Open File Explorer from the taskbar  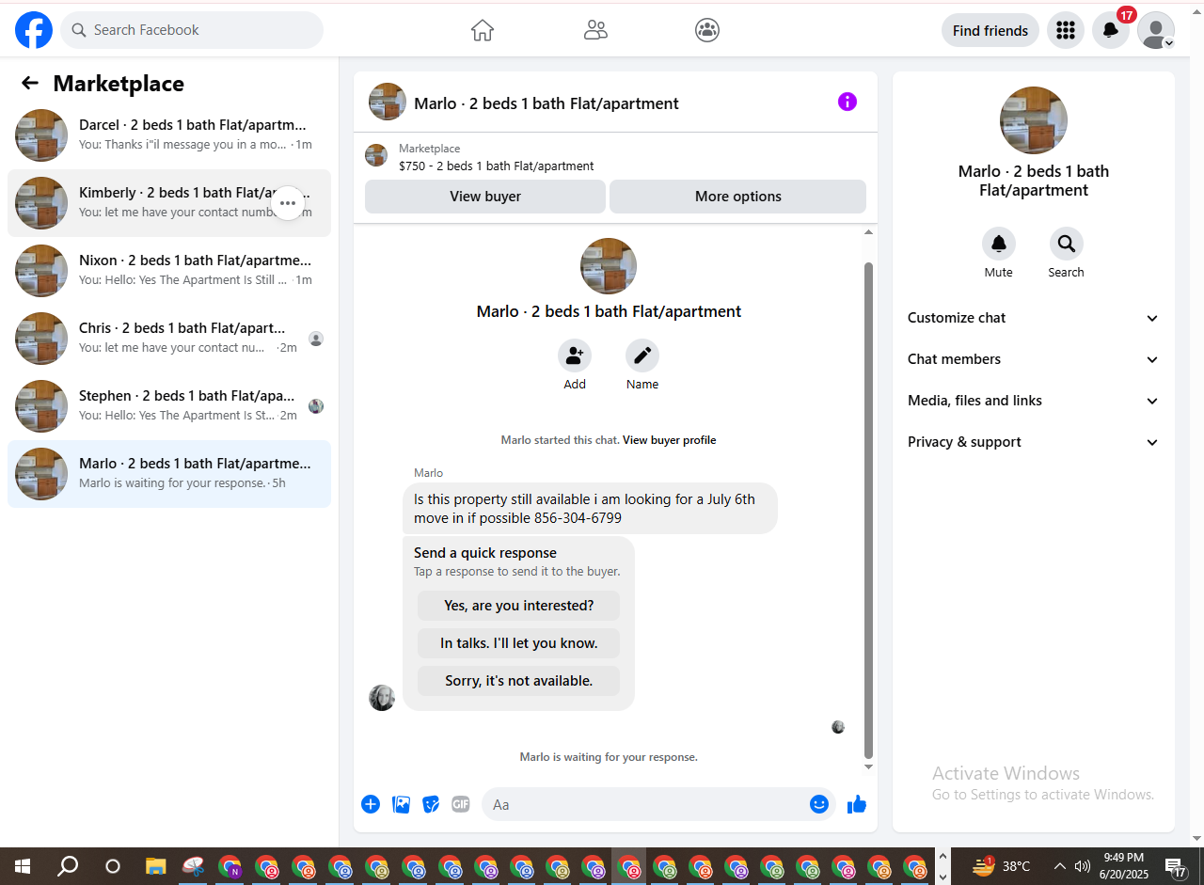pyautogui.click(x=156, y=866)
